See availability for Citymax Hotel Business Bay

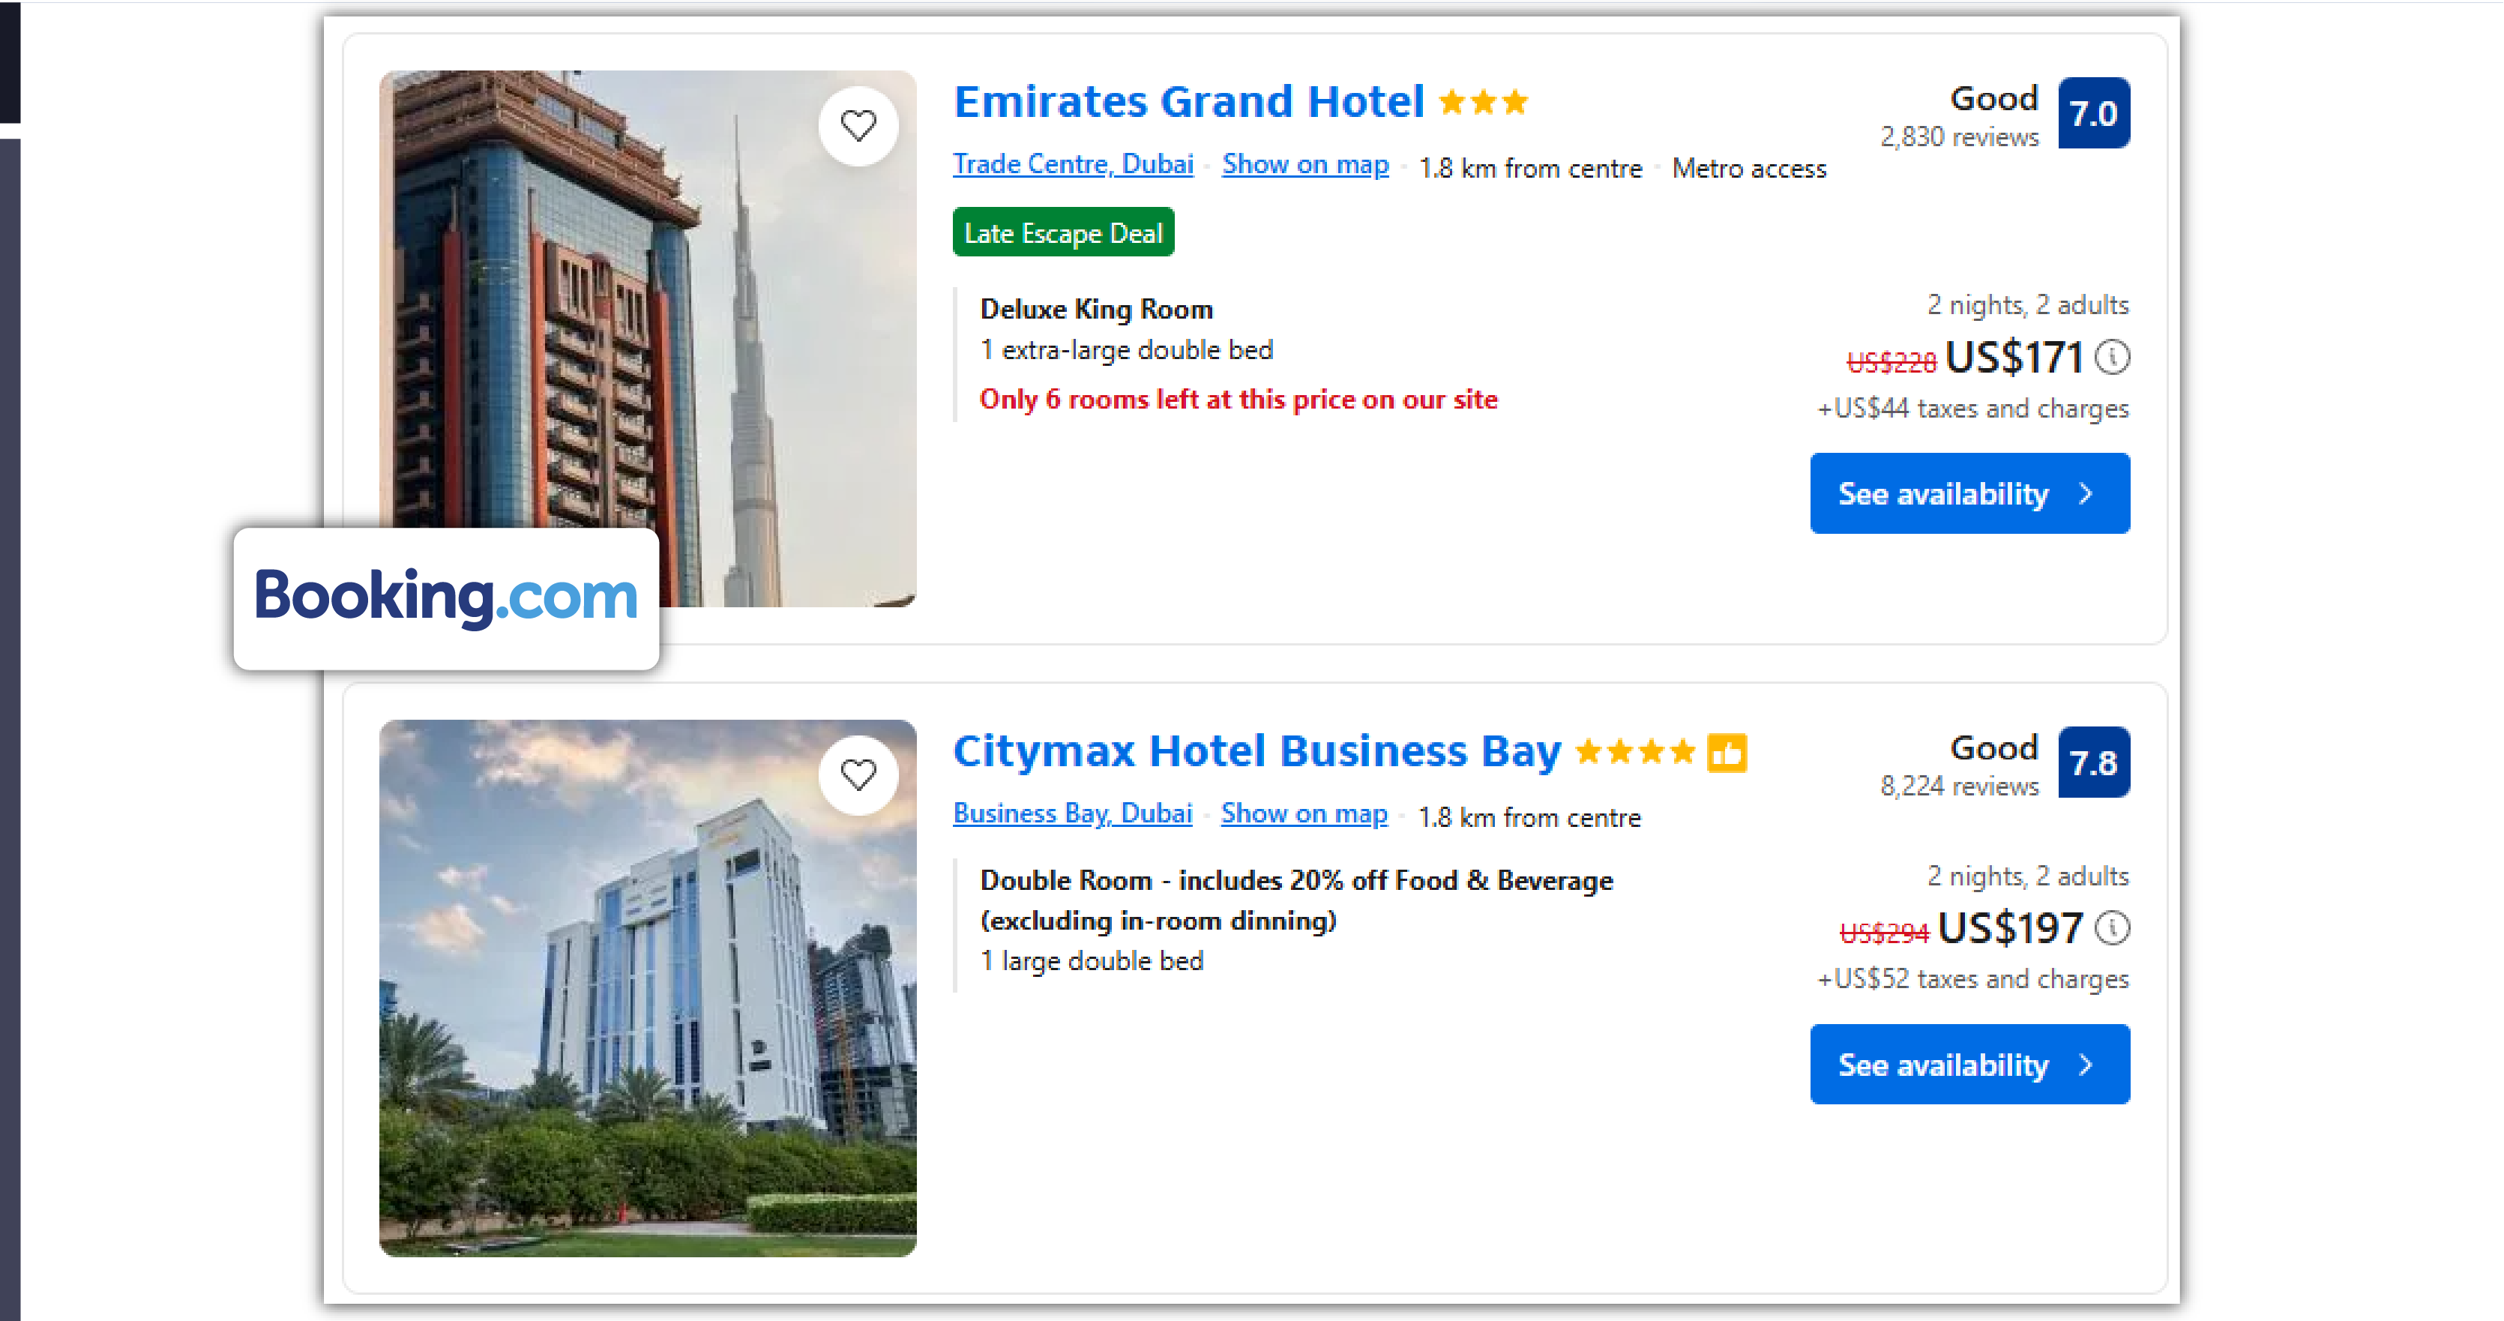pos(1969,1065)
